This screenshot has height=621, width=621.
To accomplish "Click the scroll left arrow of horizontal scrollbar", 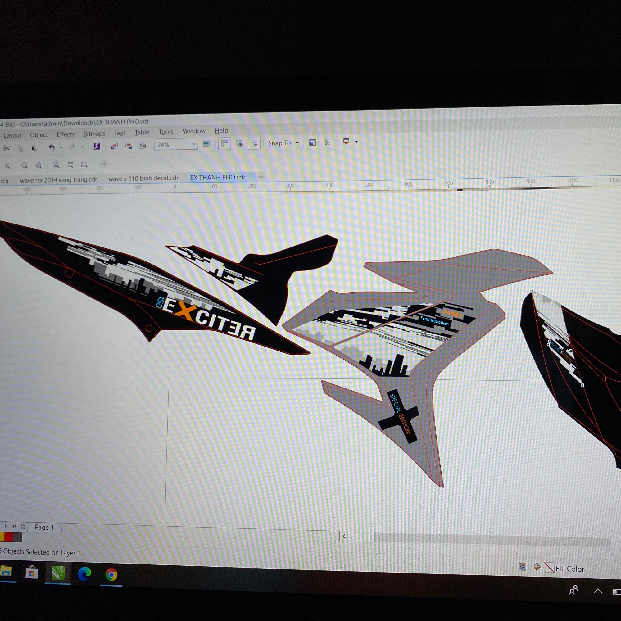I will [x=344, y=536].
